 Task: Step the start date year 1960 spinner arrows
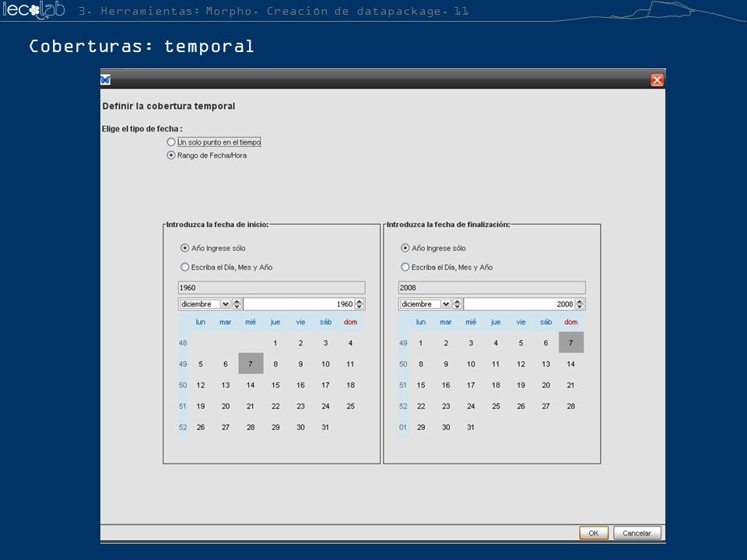pyautogui.click(x=359, y=304)
